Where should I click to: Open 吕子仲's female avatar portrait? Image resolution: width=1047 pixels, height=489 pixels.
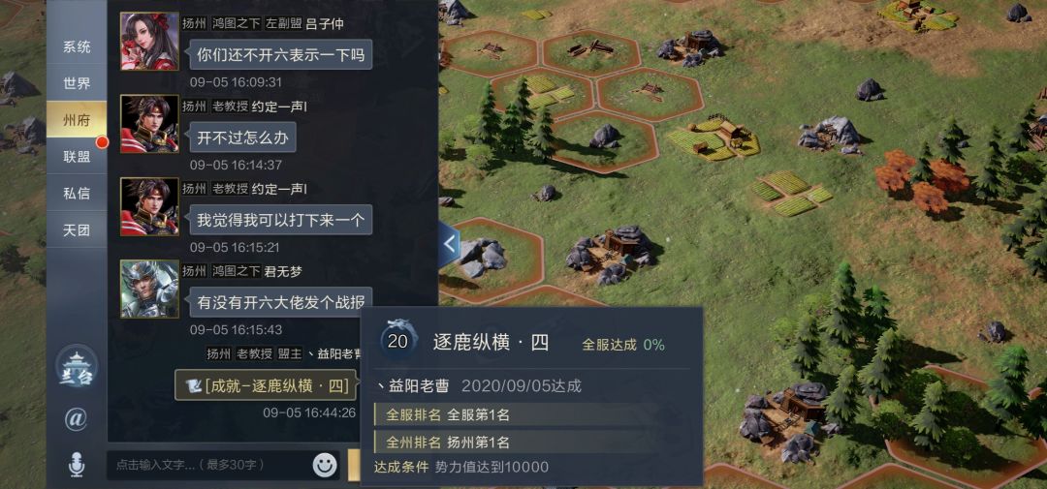[x=149, y=42]
